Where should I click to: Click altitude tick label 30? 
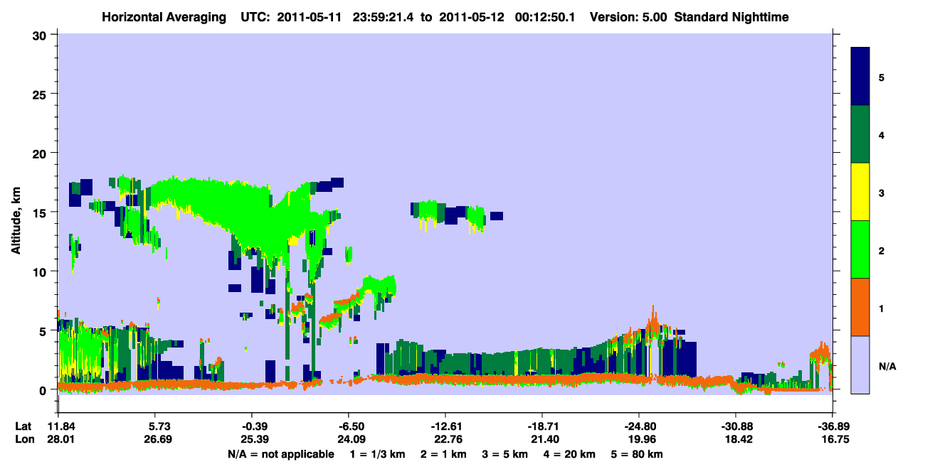point(41,35)
